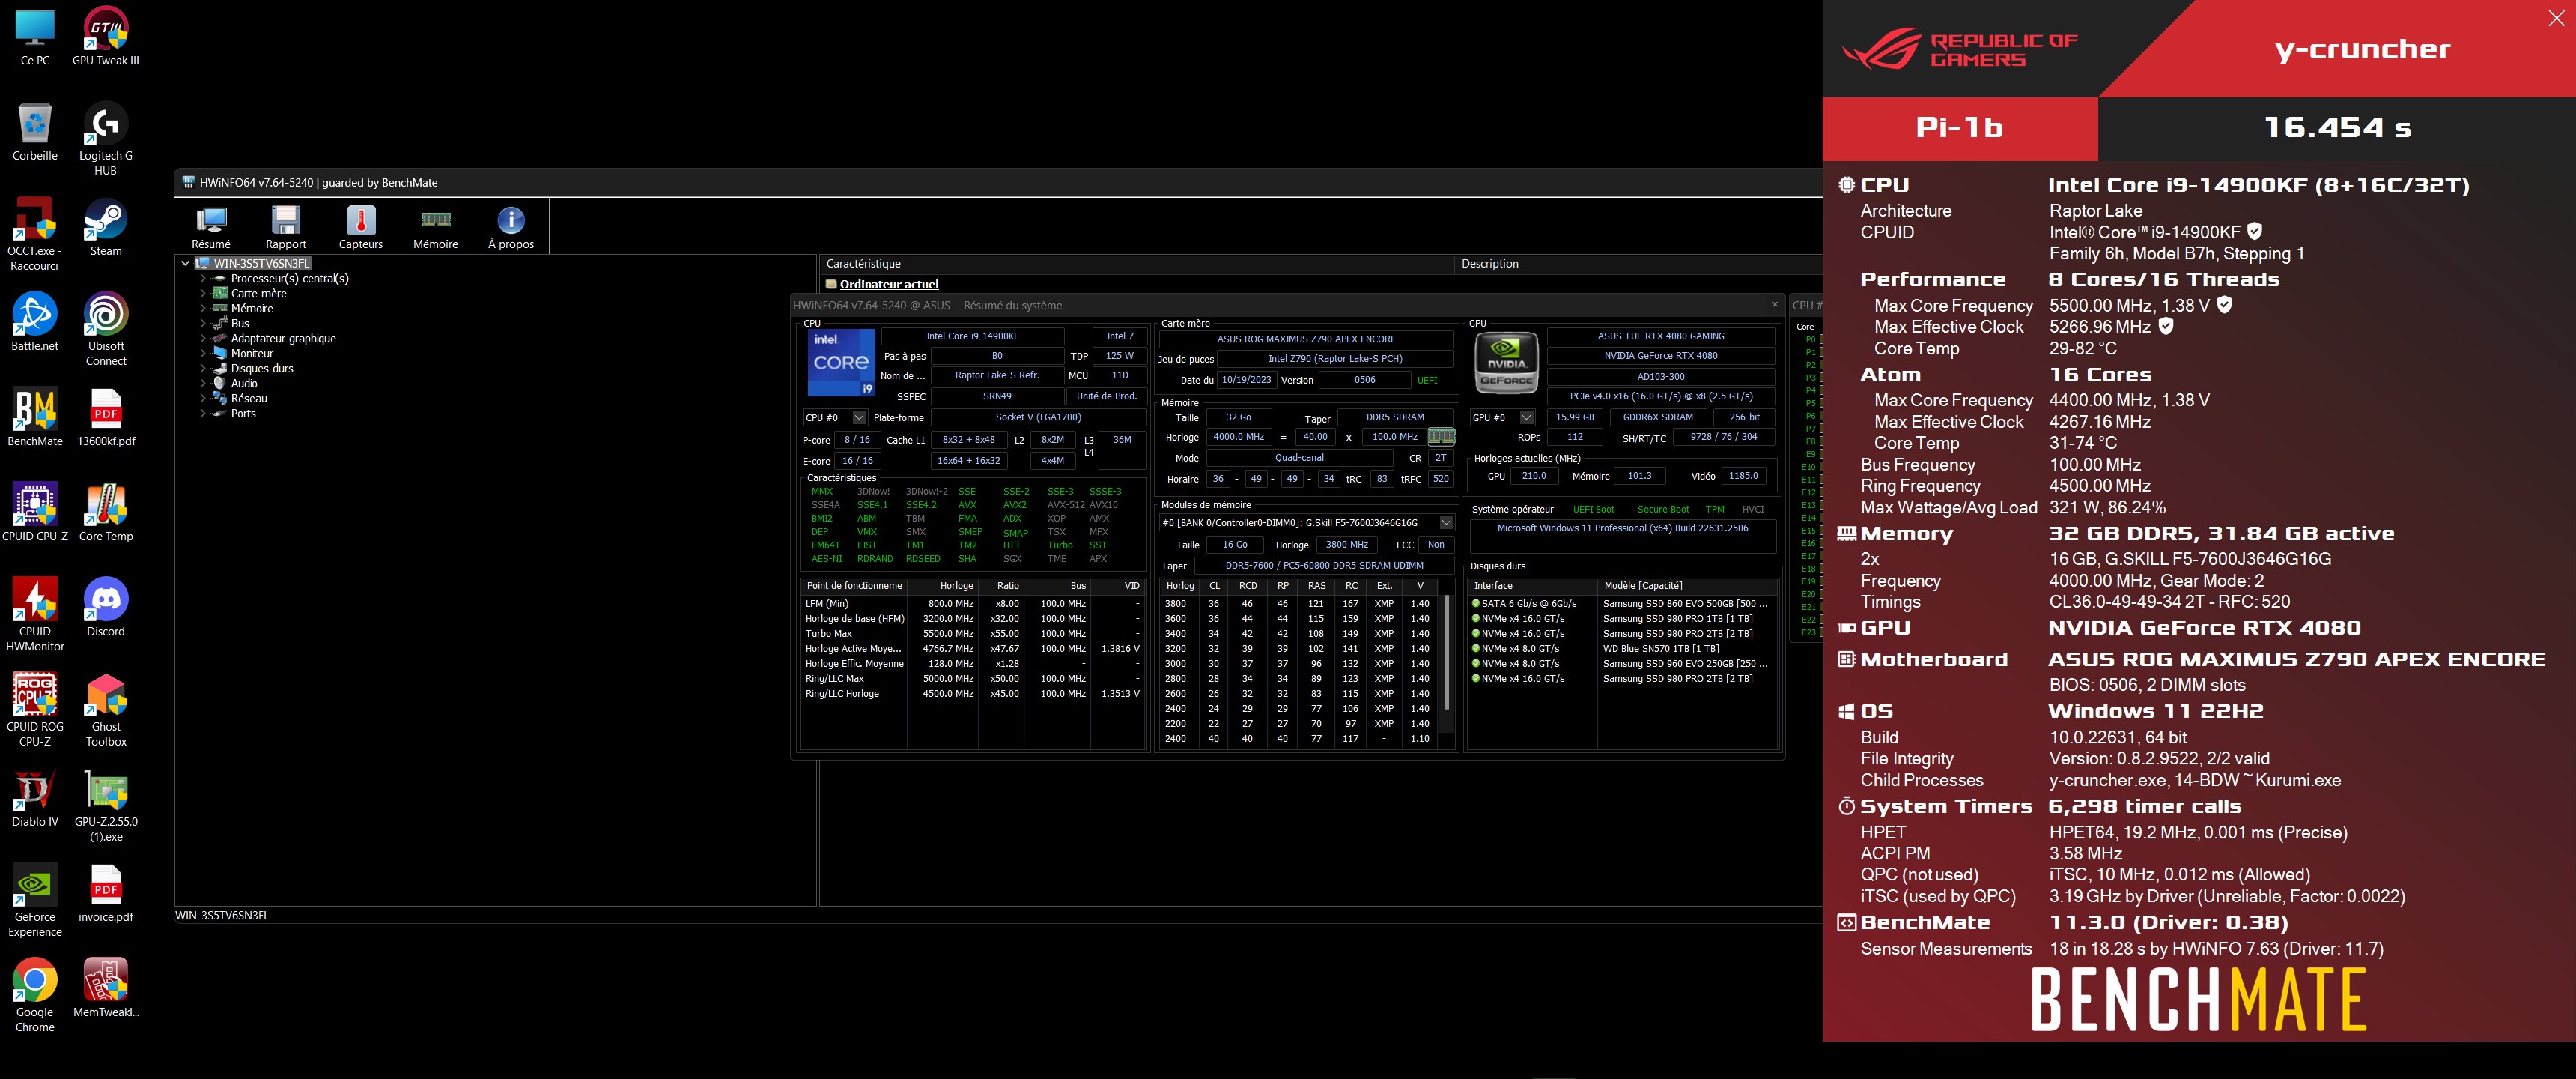
Task: Open the Ghost Toolbox desktop icon
Action: click(x=106, y=710)
